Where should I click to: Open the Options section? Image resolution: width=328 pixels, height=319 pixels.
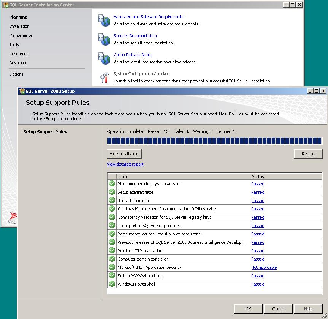[16, 74]
